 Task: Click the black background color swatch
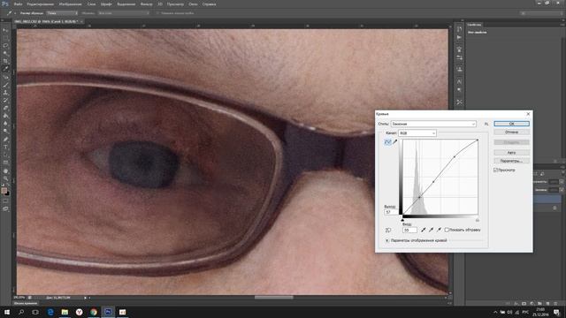coord(8,193)
